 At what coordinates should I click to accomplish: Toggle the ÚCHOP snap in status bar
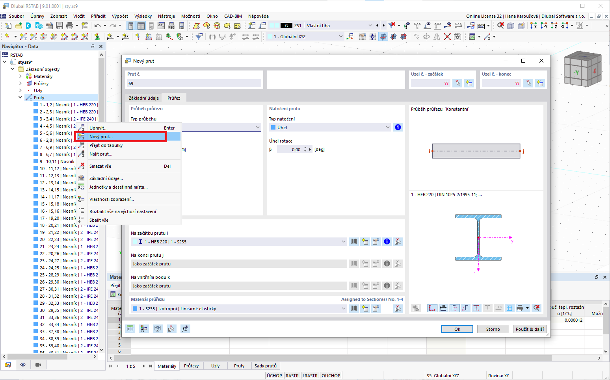pos(274,376)
